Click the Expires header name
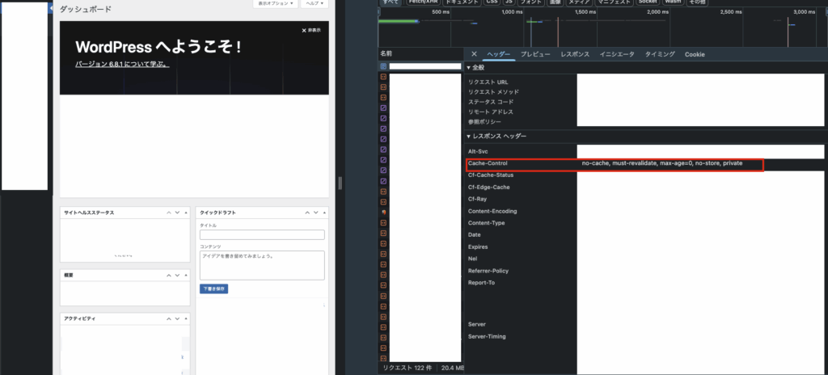Screen dimensions: 828x375 (x=478, y=246)
